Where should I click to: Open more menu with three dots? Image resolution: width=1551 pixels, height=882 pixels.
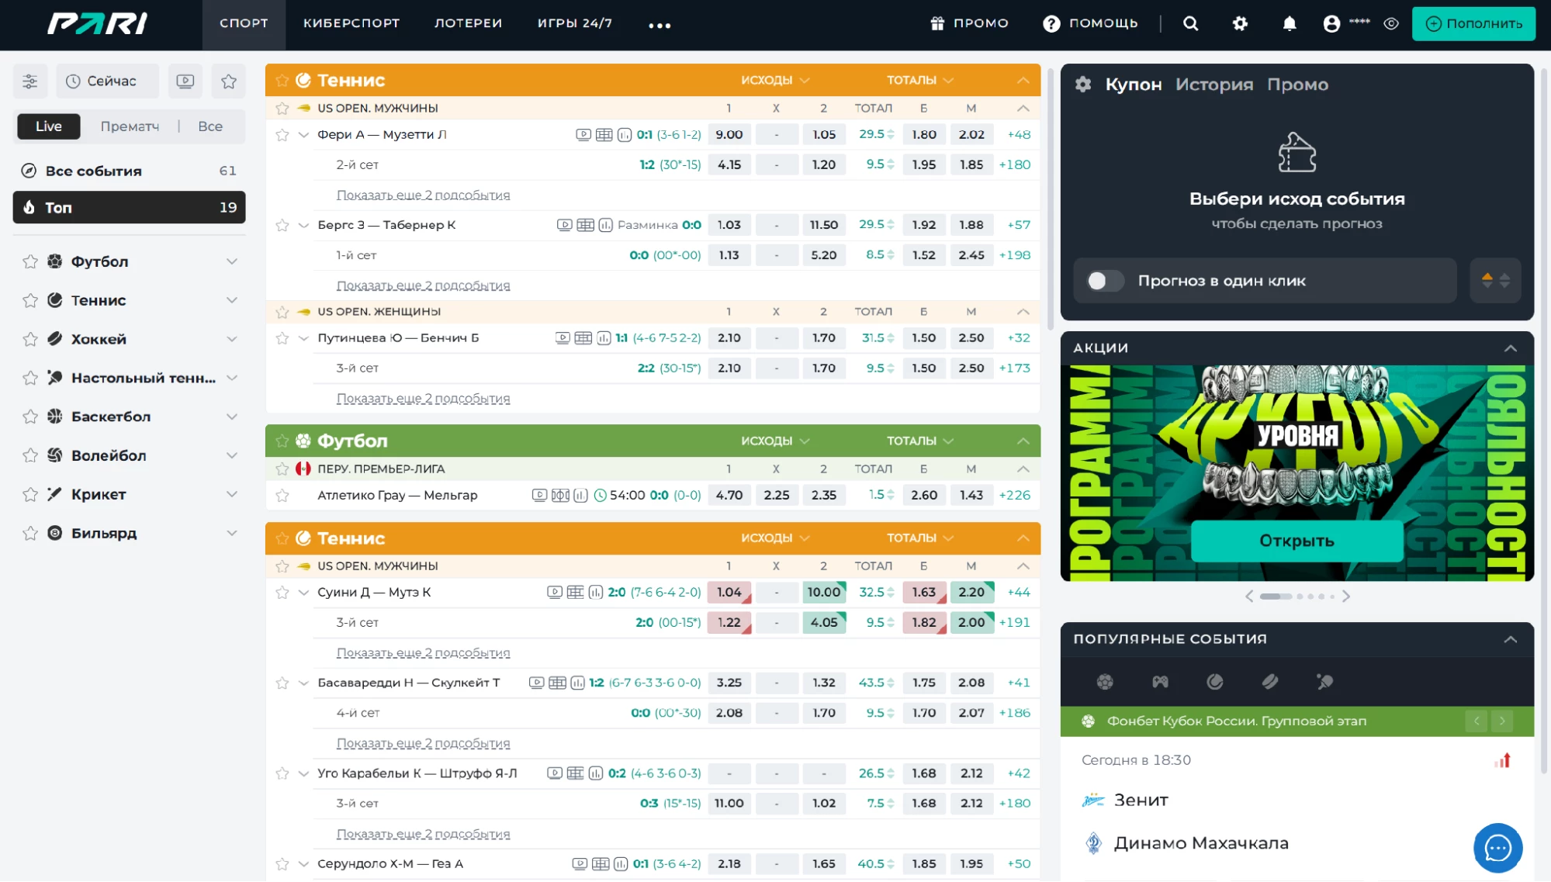click(660, 25)
